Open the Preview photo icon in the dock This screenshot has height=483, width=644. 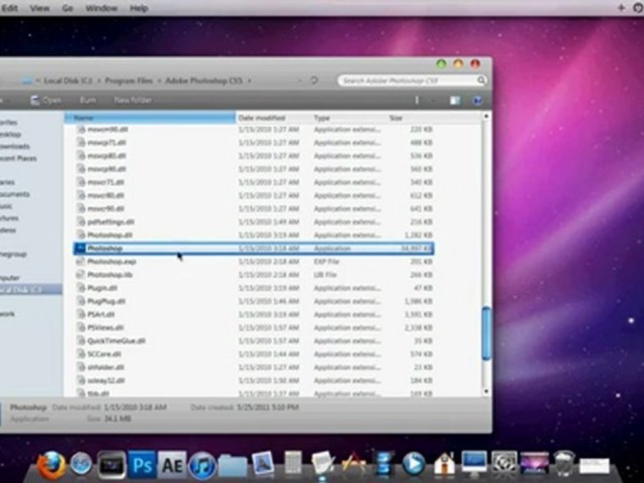pyautogui.click(x=262, y=464)
